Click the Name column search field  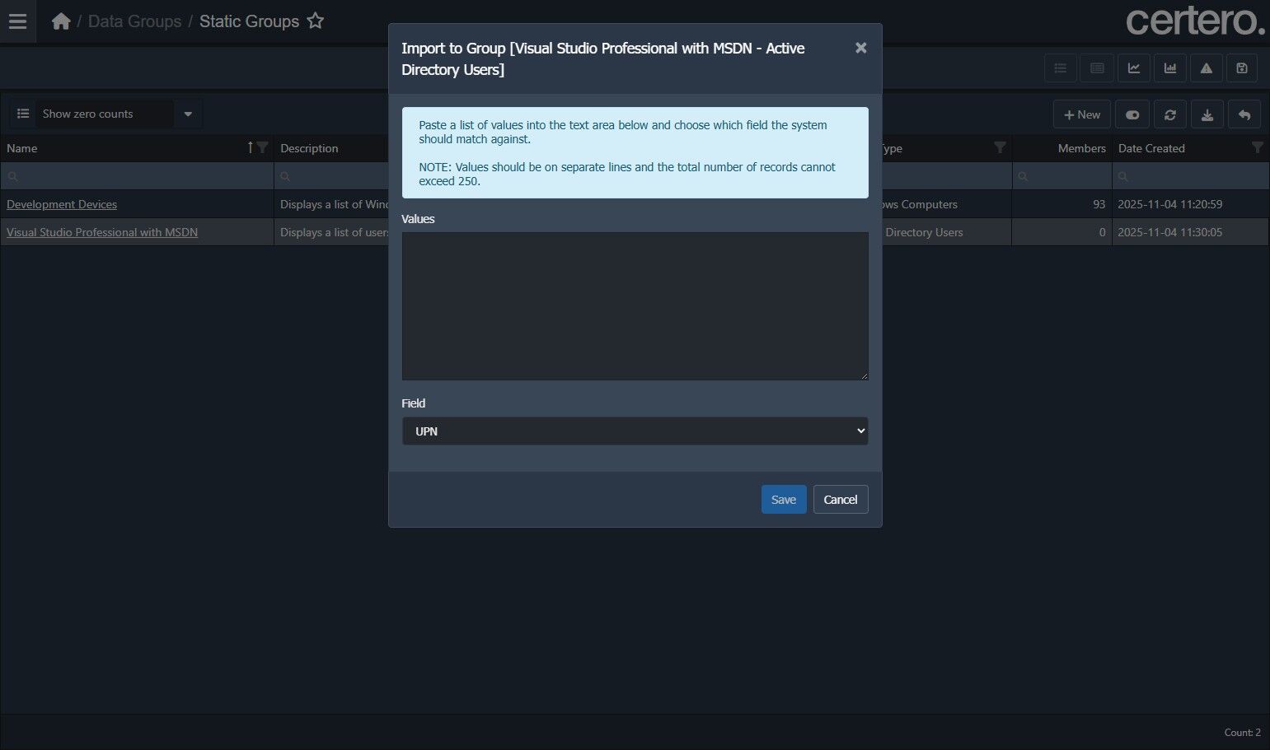click(x=137, y=176)
